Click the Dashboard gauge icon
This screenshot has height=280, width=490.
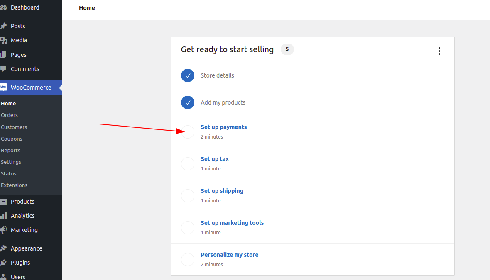tap(3, 7)
